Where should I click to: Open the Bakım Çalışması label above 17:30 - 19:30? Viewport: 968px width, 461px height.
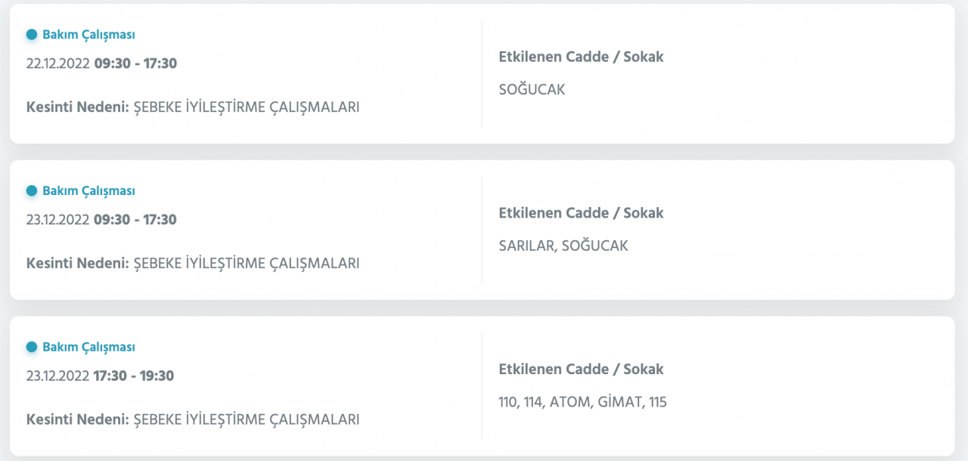[88, 348]
